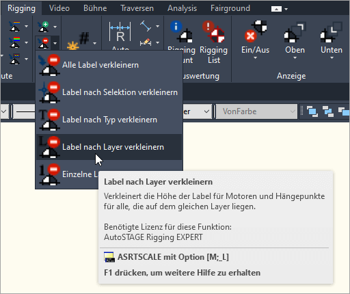Click the diagonal dimension line icon
The width and height of the screenshot is (350, 294).
click(x=146, y=26)
